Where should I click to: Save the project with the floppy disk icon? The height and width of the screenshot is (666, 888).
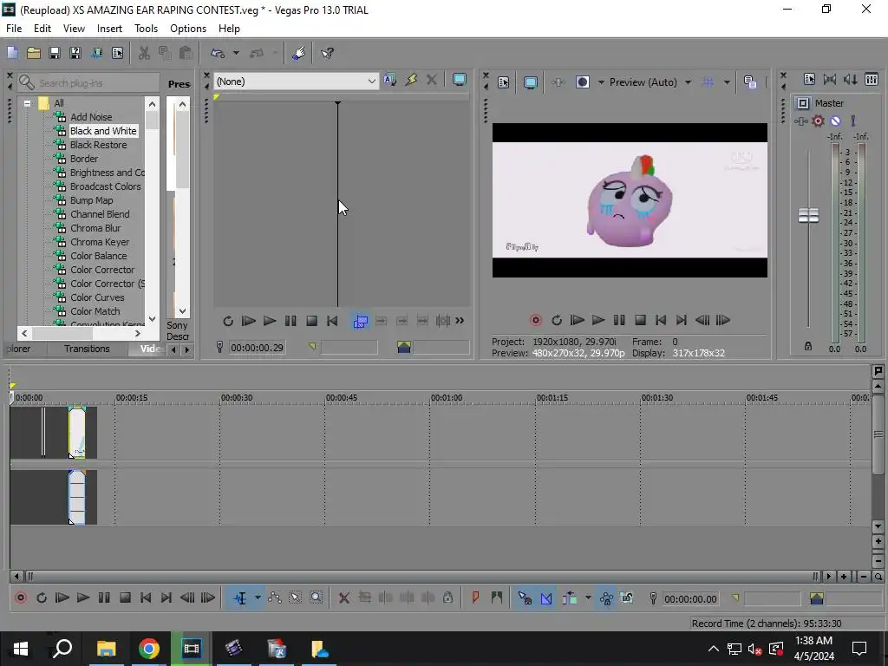coord(55,53)
